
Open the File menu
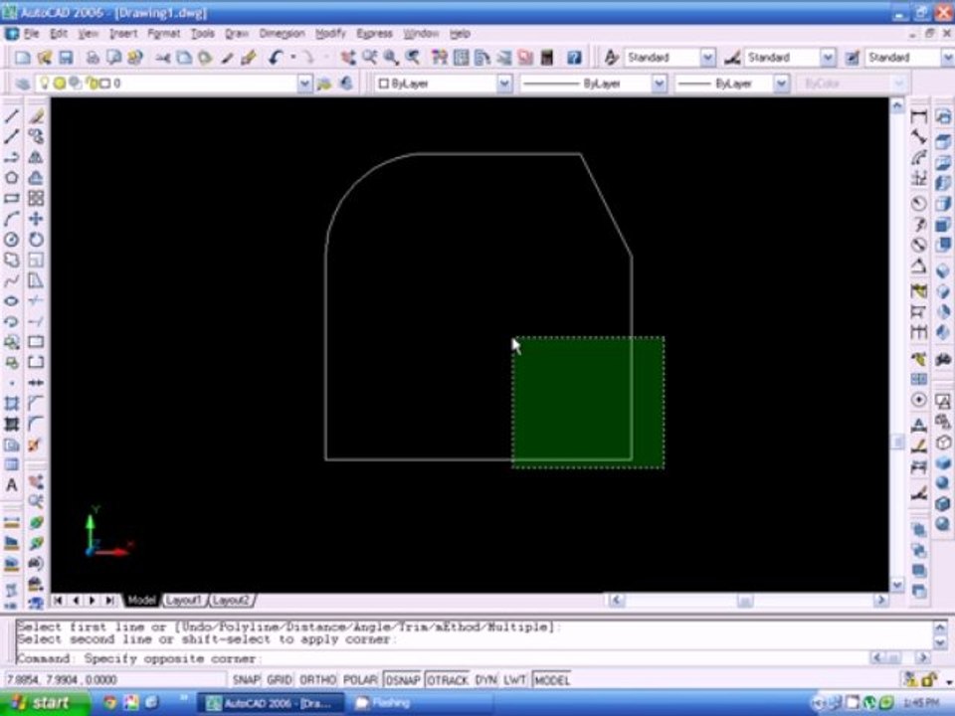(x=31, y=34)
